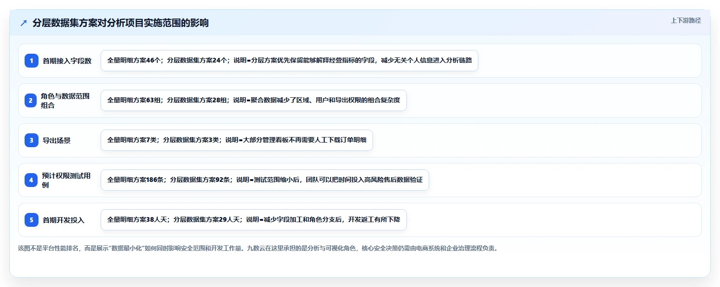Click the title 分层数据集方案对分析项目实施范围的影响
720x287 pixels.
[x=121, y=23]
